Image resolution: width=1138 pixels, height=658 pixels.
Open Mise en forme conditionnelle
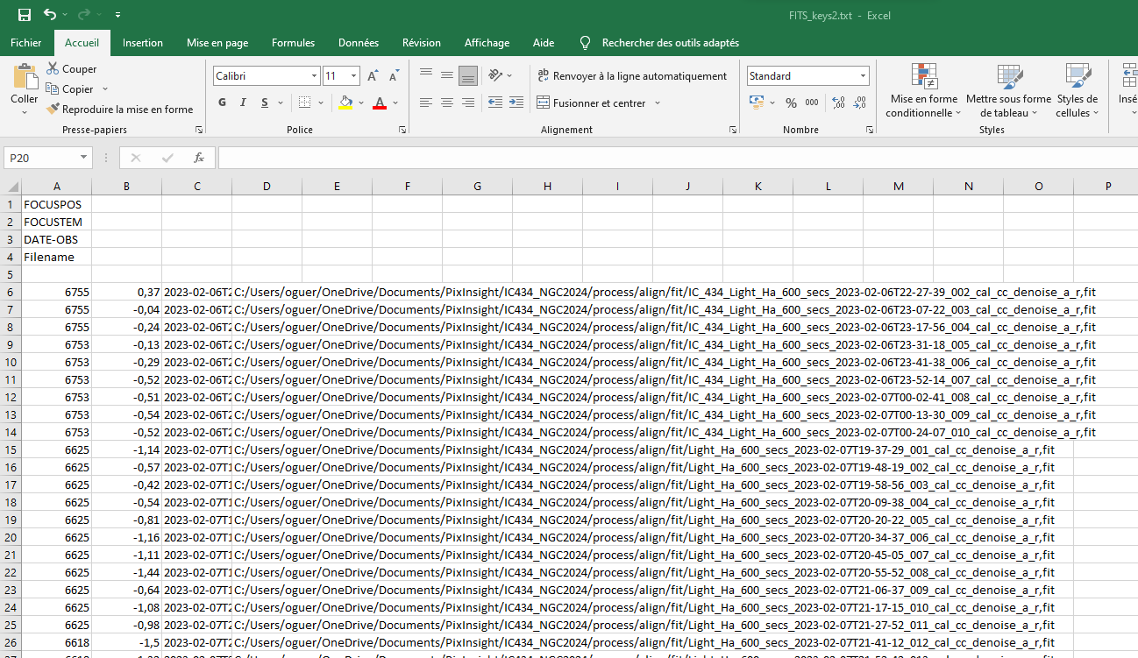923,90
